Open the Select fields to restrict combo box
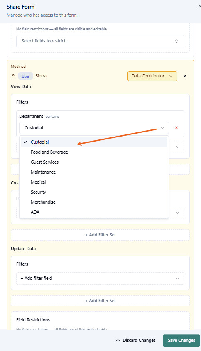The height and width of the screenshot is (351, 201). tap(100, 41)
